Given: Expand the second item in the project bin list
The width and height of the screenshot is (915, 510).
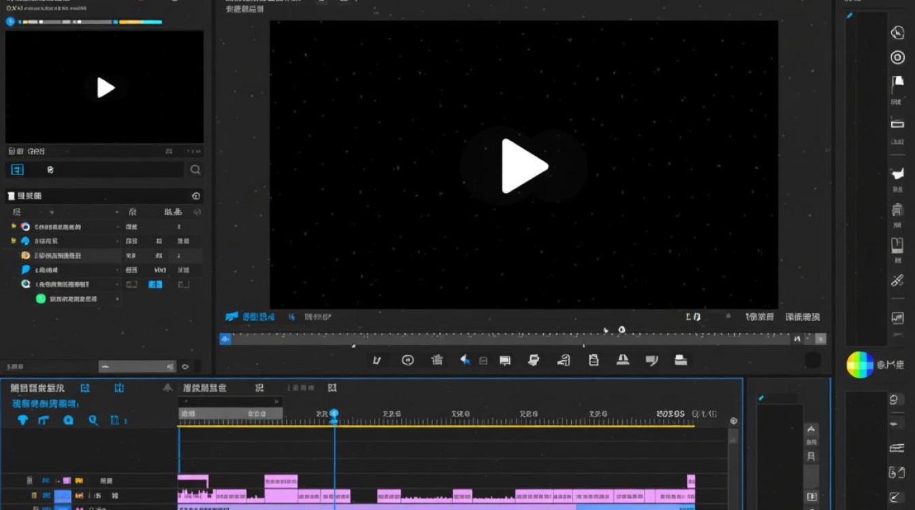Looking at the screenshot, I should tap(13, 241).
